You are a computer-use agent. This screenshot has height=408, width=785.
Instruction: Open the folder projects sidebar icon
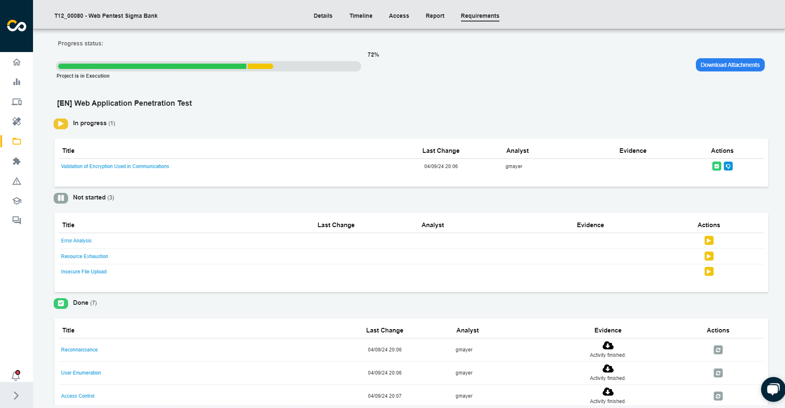click(x=17, y=141)
